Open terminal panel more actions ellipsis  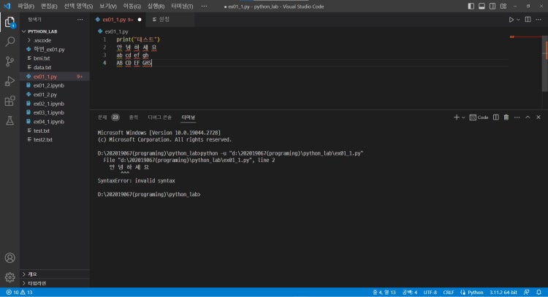point(517,117)
